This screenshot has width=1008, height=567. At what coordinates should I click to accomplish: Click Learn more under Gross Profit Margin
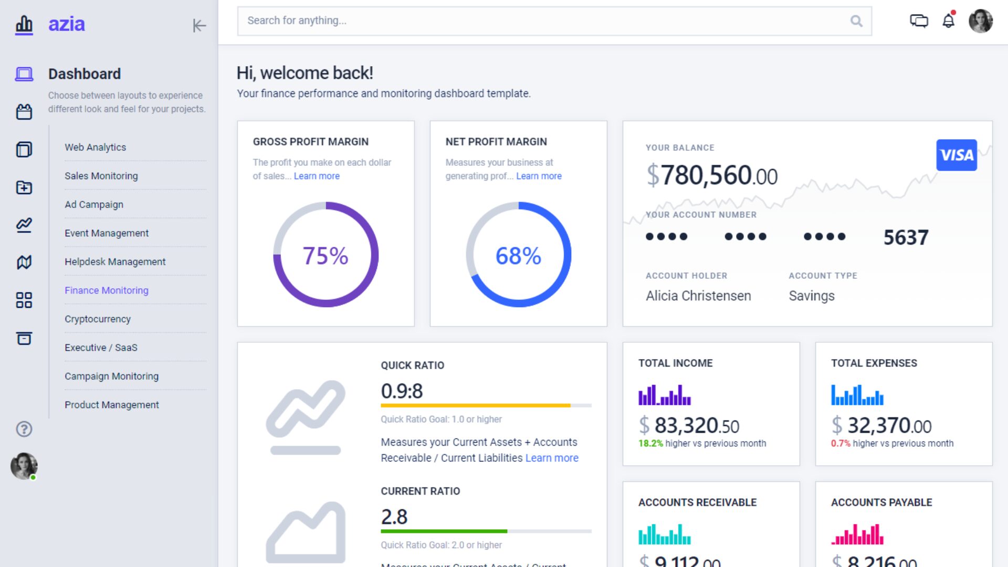click(x=317, y=176)
